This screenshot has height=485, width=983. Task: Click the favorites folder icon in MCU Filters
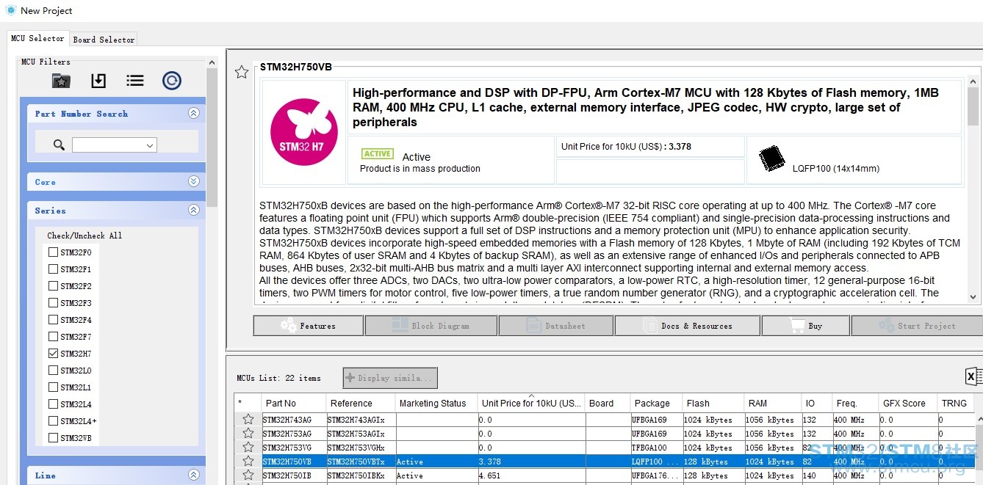[62, 81]
